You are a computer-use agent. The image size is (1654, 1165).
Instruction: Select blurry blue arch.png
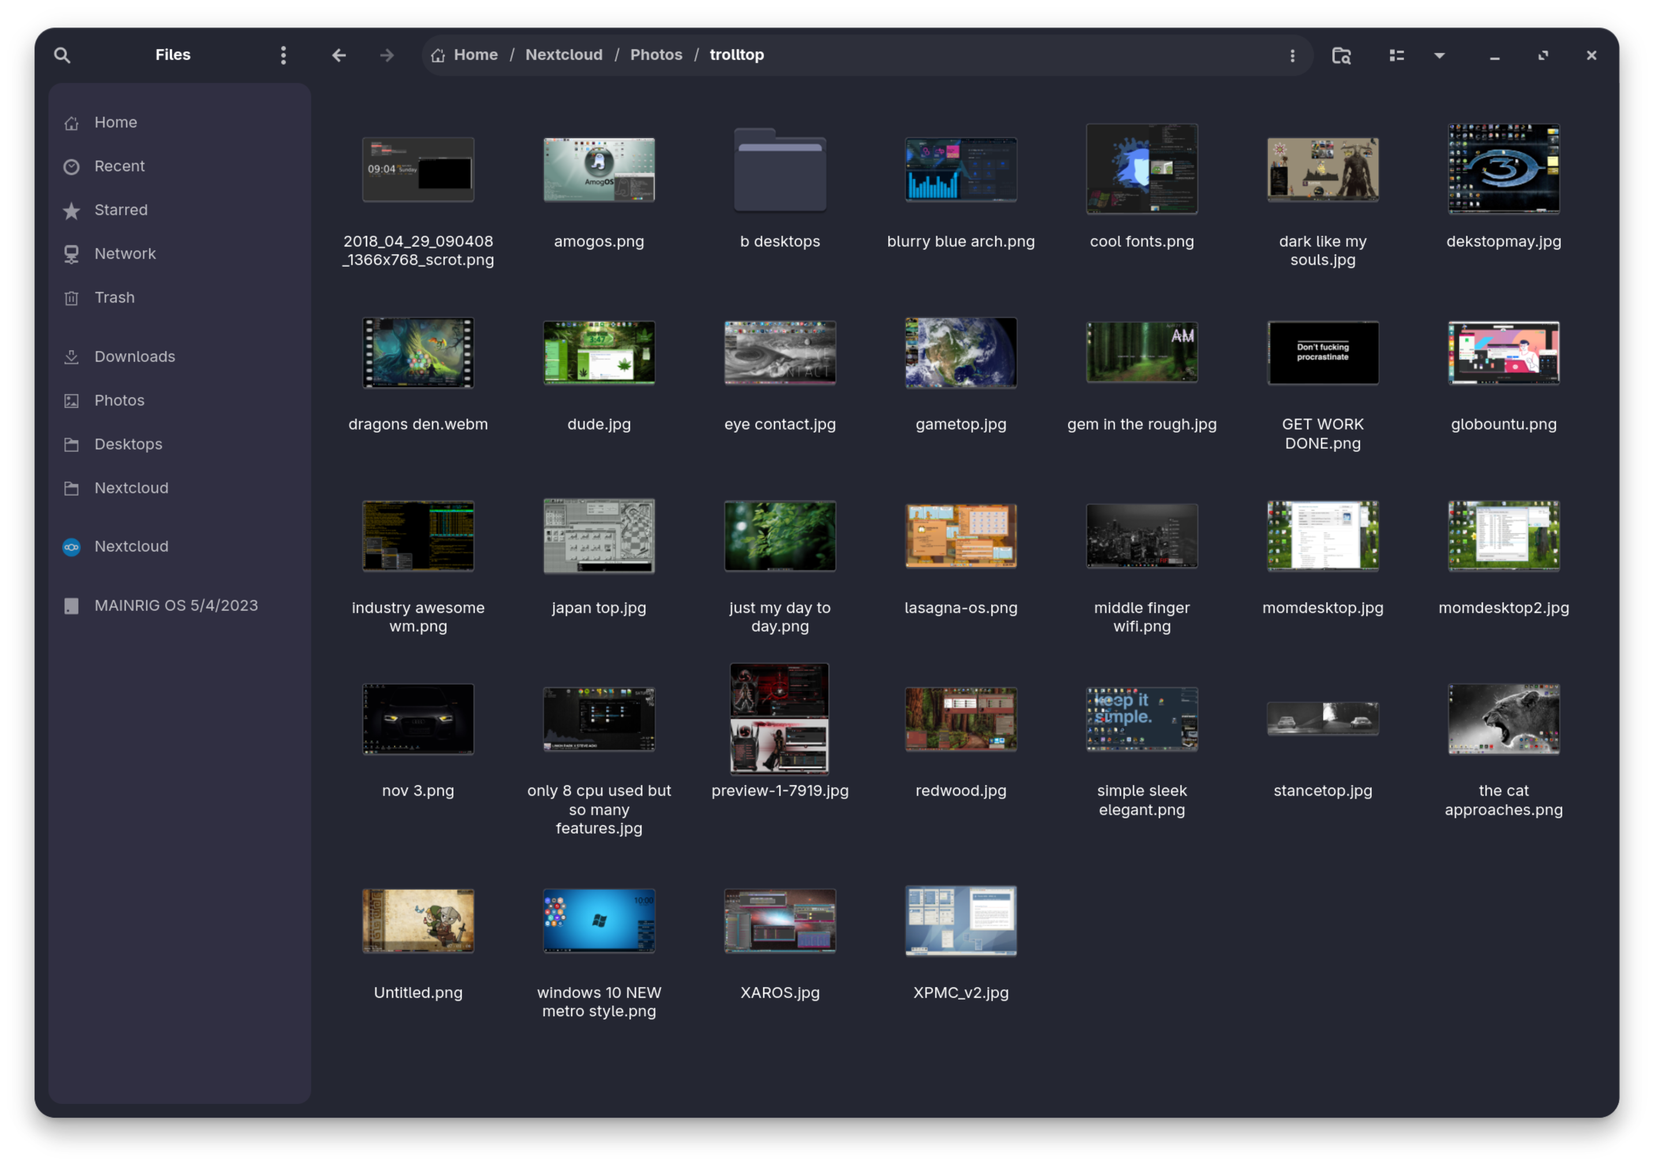[x=960, y=170]
